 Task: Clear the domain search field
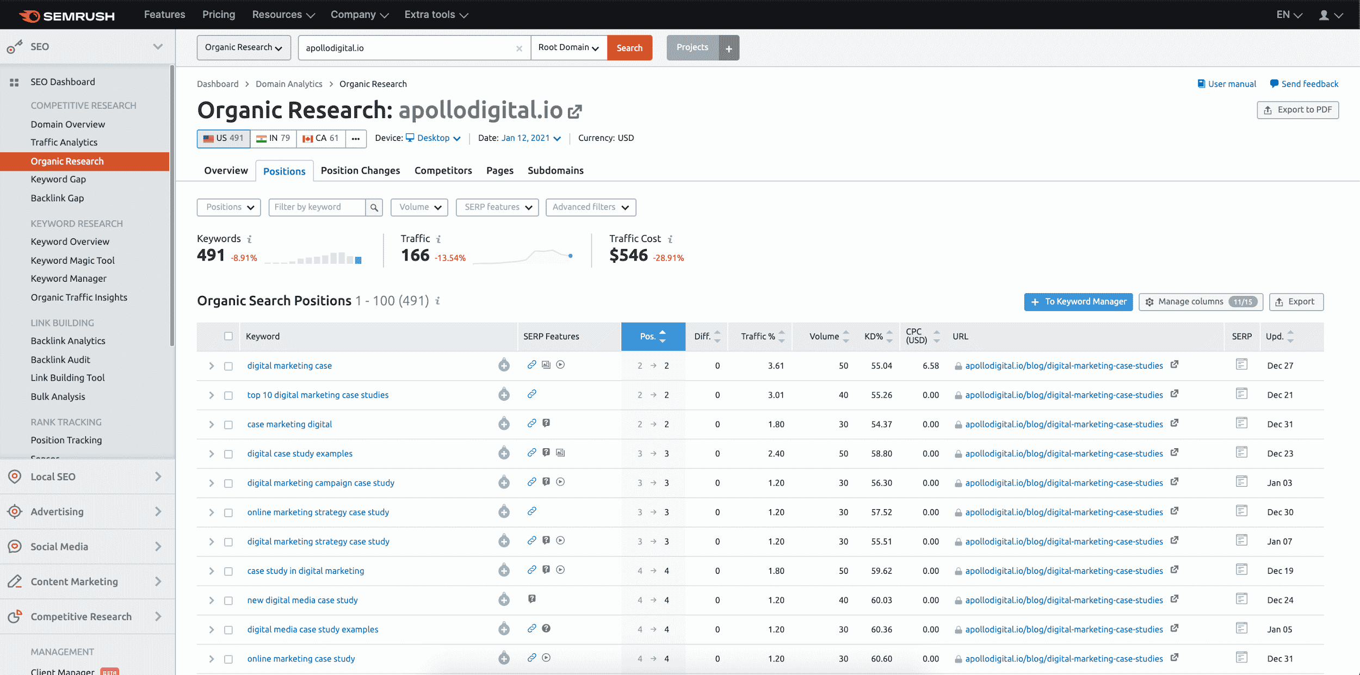pyautogui.click(x=519, y=48)
